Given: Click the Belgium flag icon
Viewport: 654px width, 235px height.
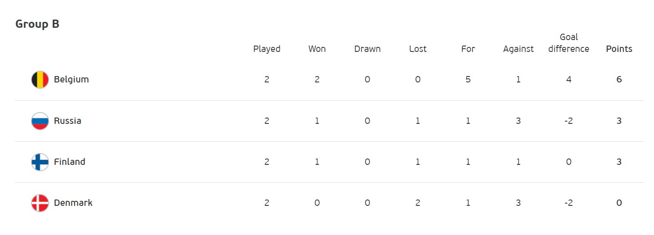Looking at the screenshot, I should 40,80.
